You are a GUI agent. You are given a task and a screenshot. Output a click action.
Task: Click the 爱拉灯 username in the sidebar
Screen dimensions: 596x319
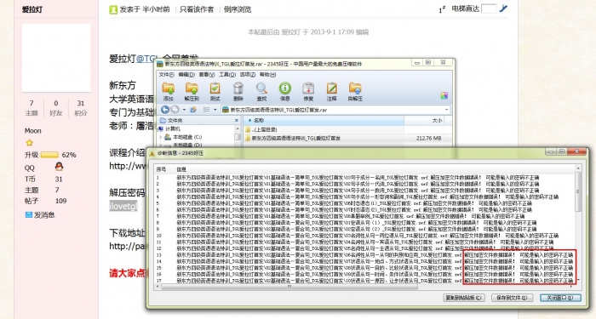click(32, 9)
